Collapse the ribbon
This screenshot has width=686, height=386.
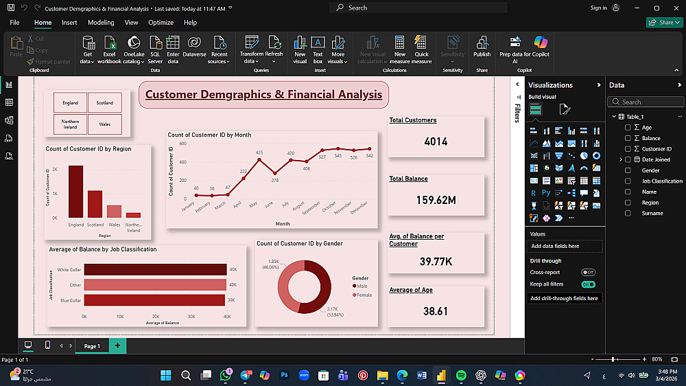tap(676, 70)
